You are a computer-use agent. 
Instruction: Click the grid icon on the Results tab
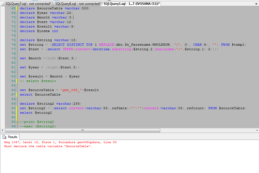[x=5, y=137]
